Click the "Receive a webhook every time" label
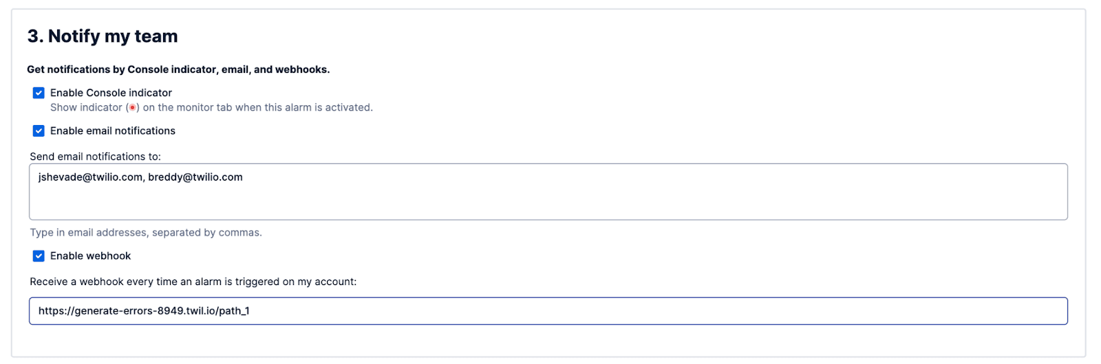 (x=193, y=282)
